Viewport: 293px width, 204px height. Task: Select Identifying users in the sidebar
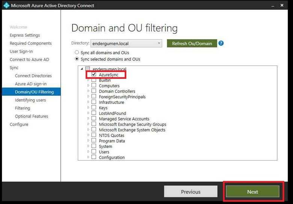30,100
